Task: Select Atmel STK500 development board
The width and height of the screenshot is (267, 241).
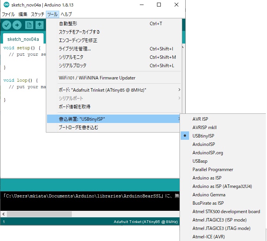Action: coord(223,211)
